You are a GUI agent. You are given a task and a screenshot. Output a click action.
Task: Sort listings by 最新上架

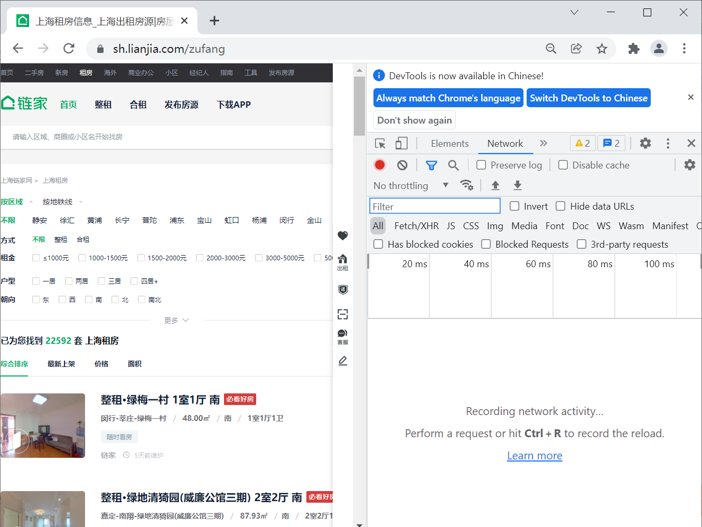tap(61, 364)
